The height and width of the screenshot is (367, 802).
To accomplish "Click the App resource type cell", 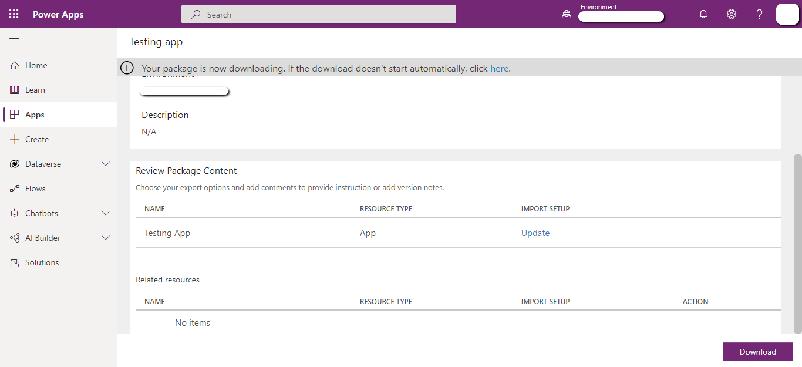I will pyautogui.click(x=368, y=233).
